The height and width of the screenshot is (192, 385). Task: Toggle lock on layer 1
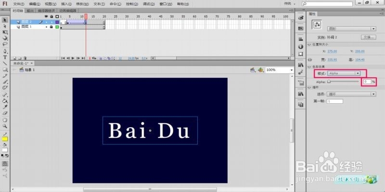pyautogui.click(x=51, y=27)
